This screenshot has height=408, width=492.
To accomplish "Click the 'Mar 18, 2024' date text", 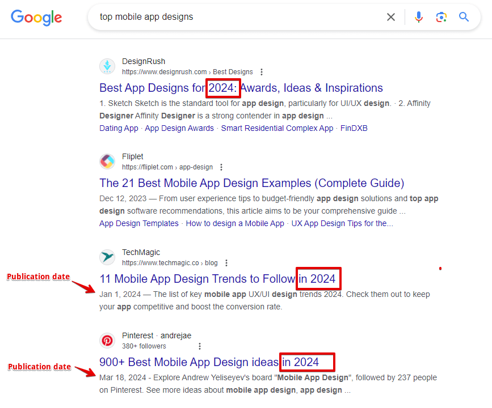I will 123,378.
